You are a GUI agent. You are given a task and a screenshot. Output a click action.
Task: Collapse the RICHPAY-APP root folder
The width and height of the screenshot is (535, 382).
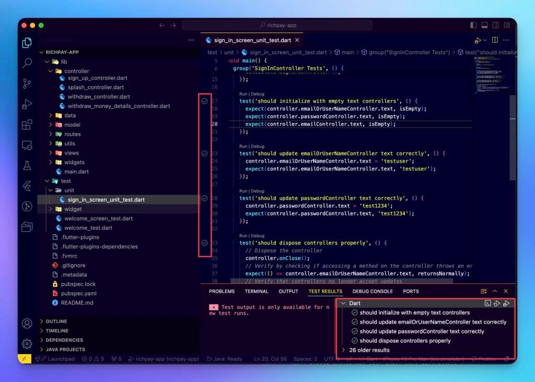click(42, 52)
